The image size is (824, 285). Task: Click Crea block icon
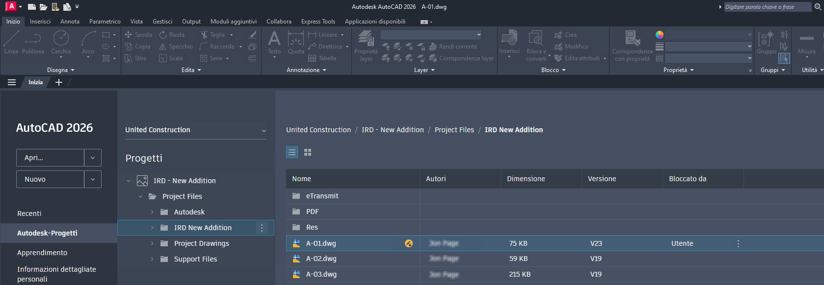[566, 35]
